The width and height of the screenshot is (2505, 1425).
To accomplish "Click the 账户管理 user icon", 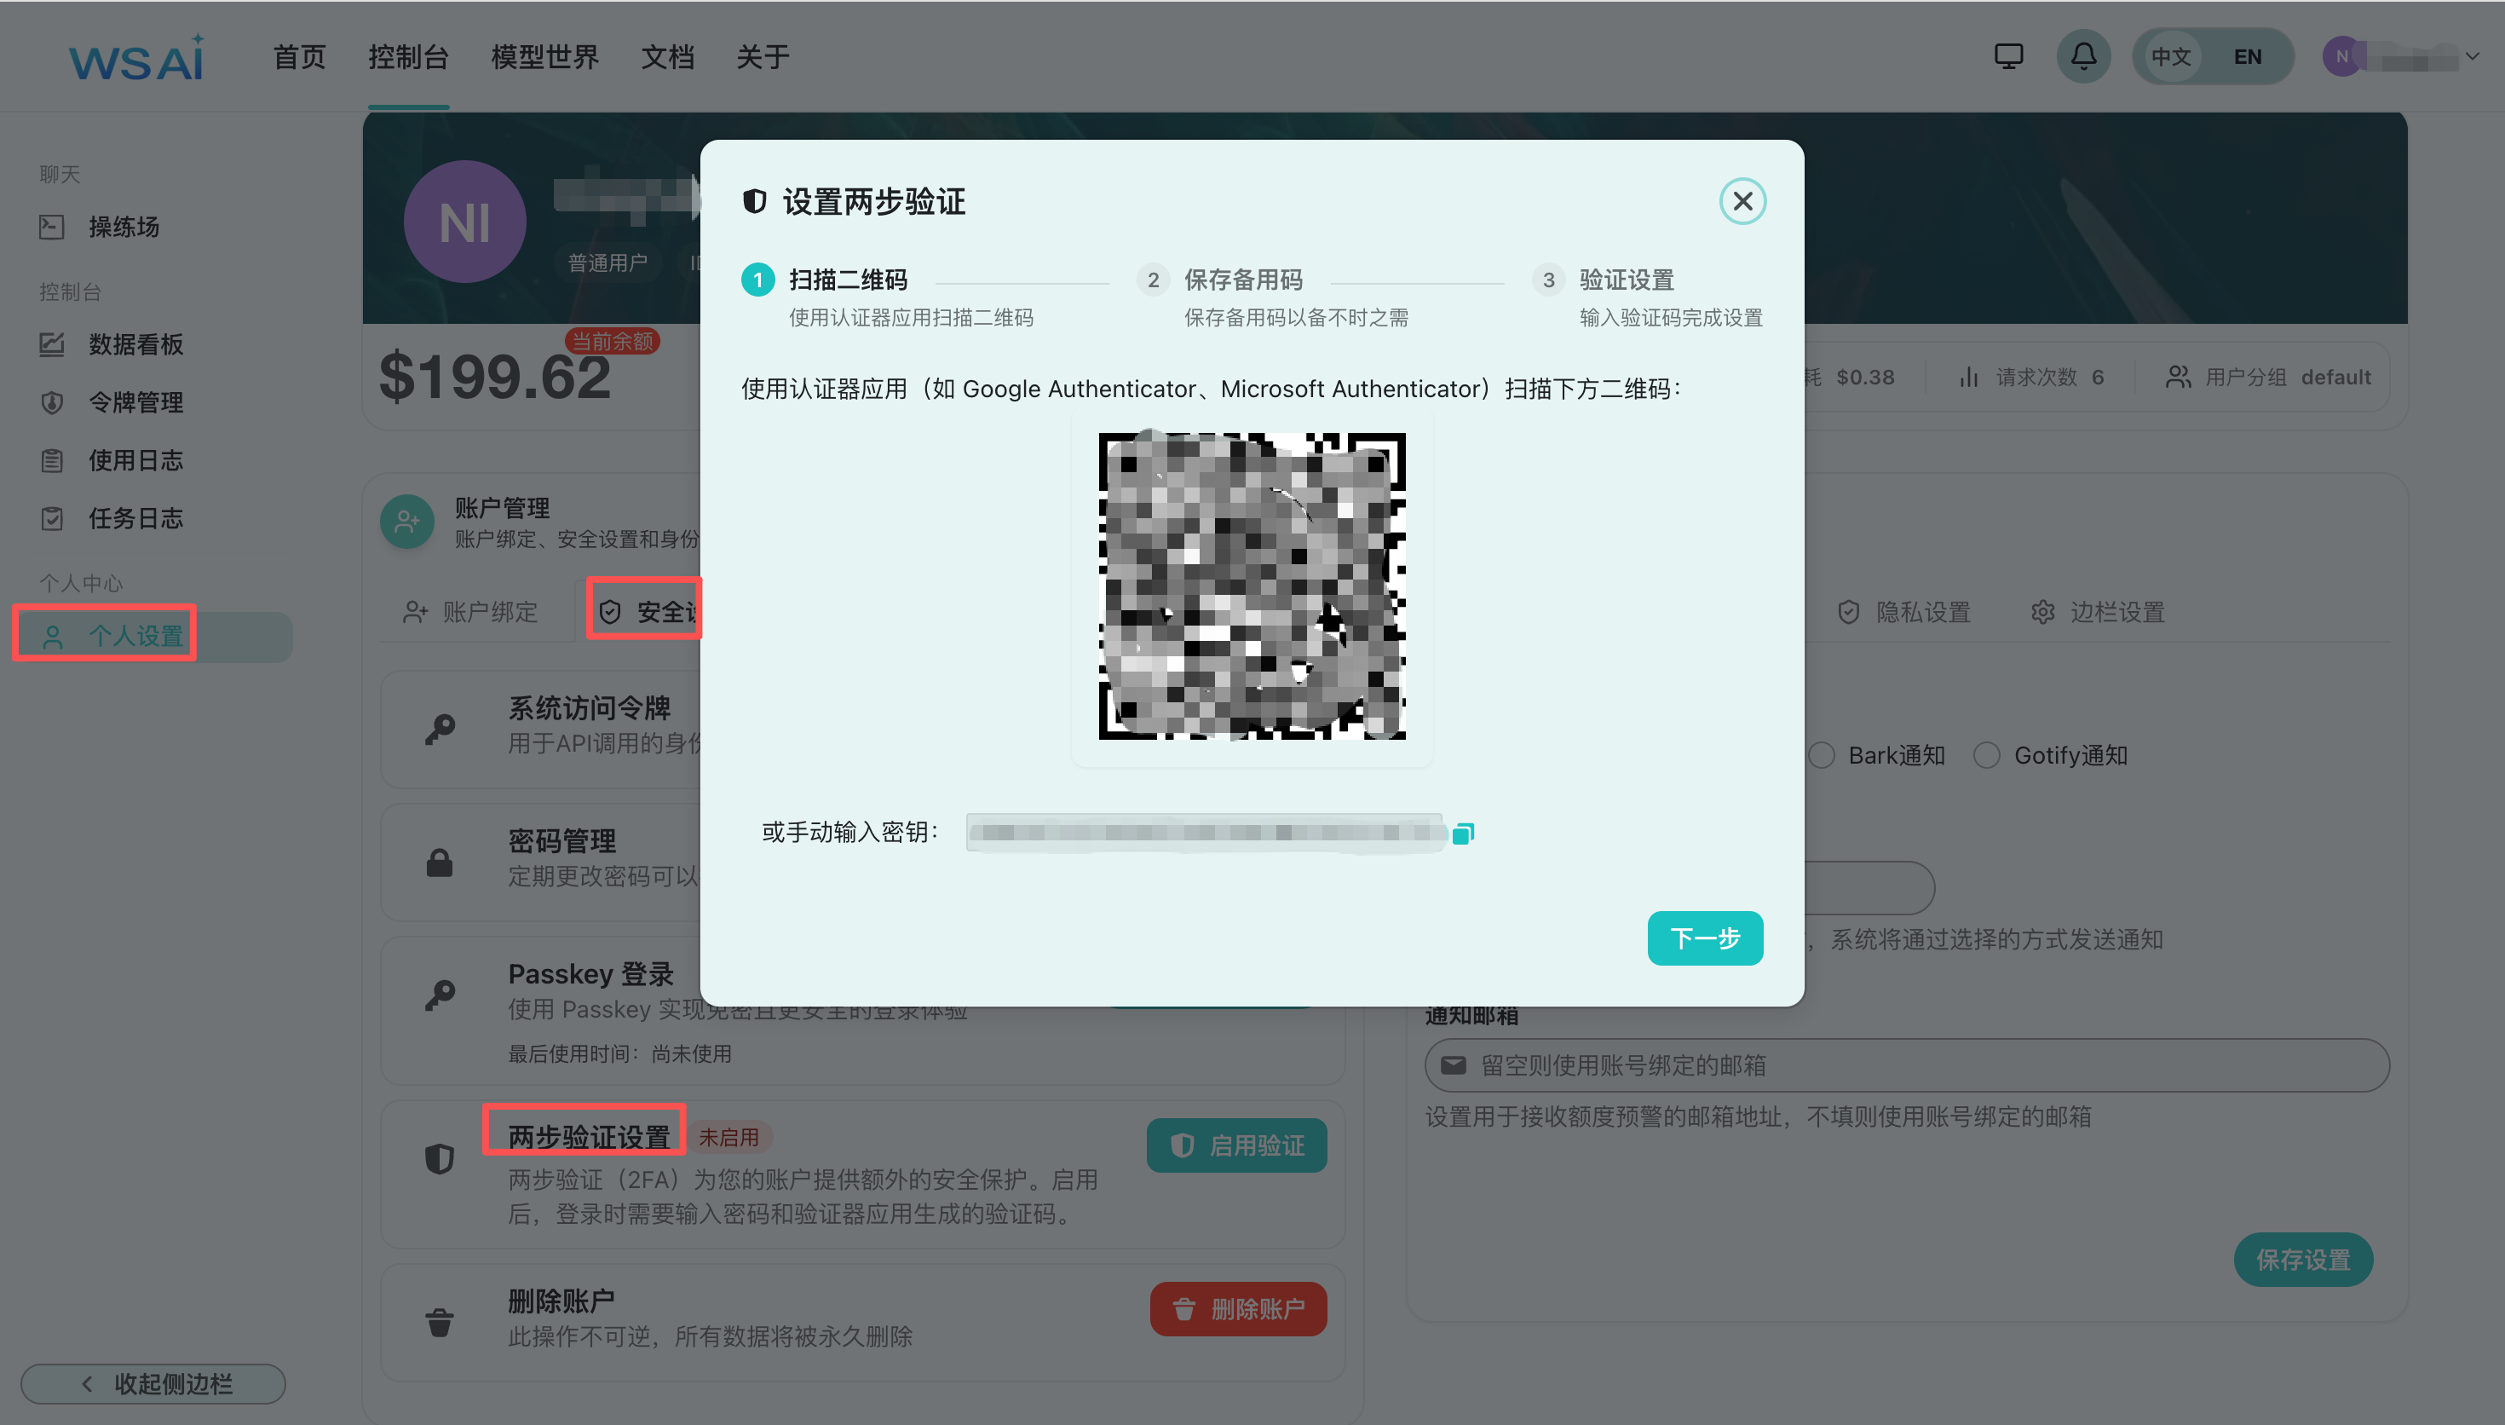I will [407, 522].
